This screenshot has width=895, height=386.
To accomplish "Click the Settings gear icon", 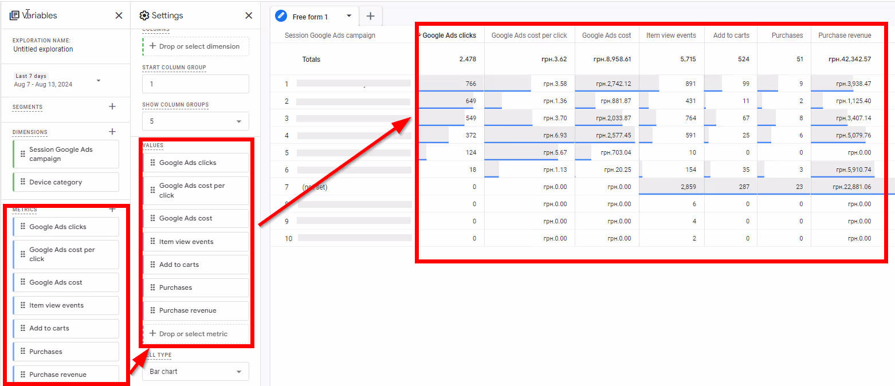I will pyautogui.click(x=144, y=15).
